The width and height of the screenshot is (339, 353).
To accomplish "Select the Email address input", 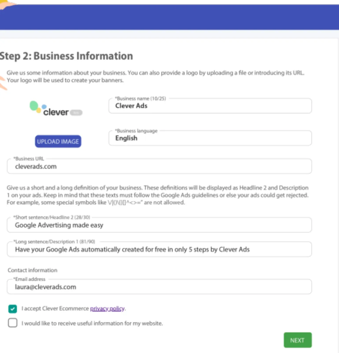I will pyautogui.click(x=159, y=287).
